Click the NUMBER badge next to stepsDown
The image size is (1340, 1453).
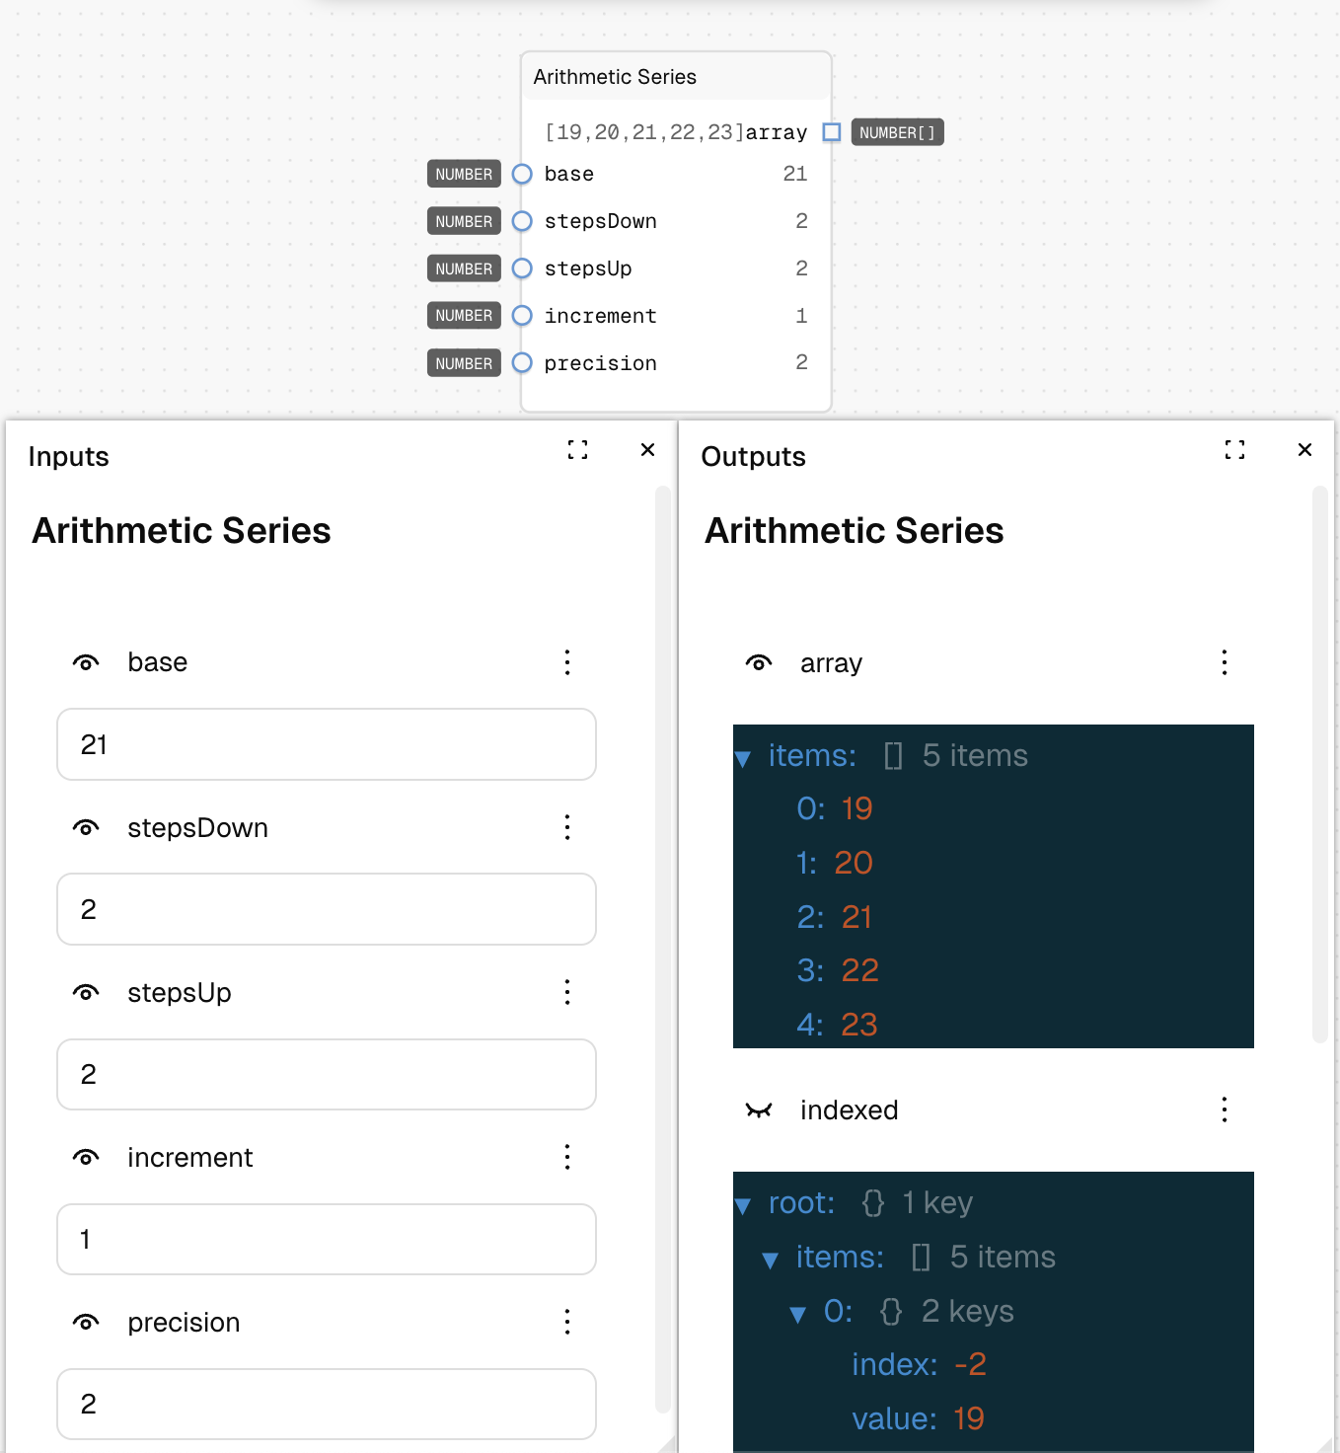tap(464, 221)
